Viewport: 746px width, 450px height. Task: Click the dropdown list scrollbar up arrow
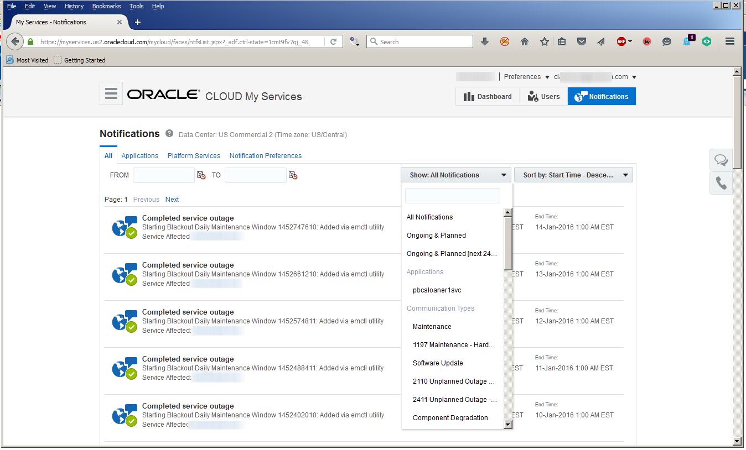coord(508,212)
